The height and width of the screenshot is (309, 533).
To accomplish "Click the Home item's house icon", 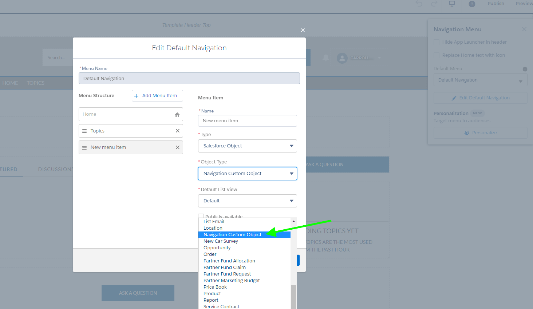I will click(177, 114).
